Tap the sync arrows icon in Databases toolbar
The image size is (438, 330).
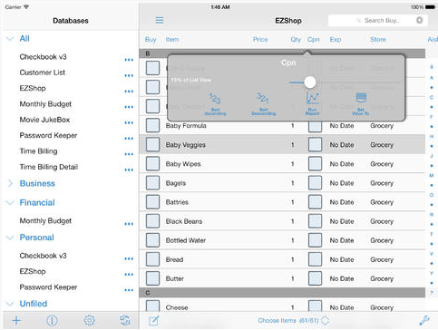(x=125, y=320)
